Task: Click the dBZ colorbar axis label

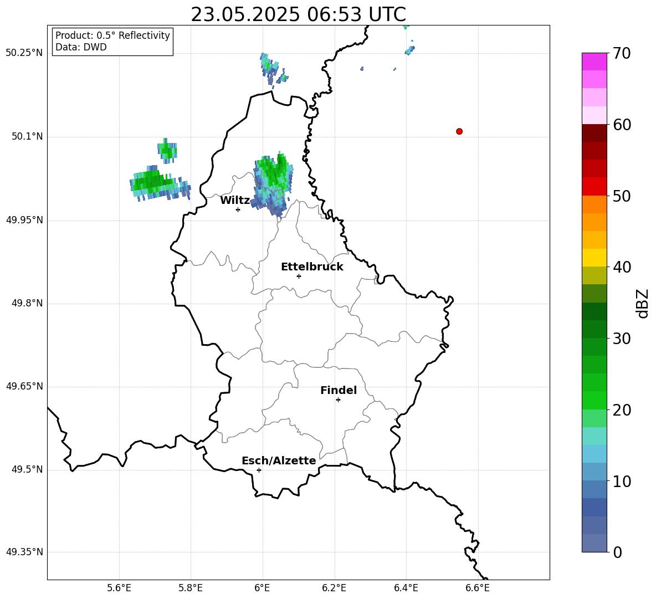Action: pos(642,303)
